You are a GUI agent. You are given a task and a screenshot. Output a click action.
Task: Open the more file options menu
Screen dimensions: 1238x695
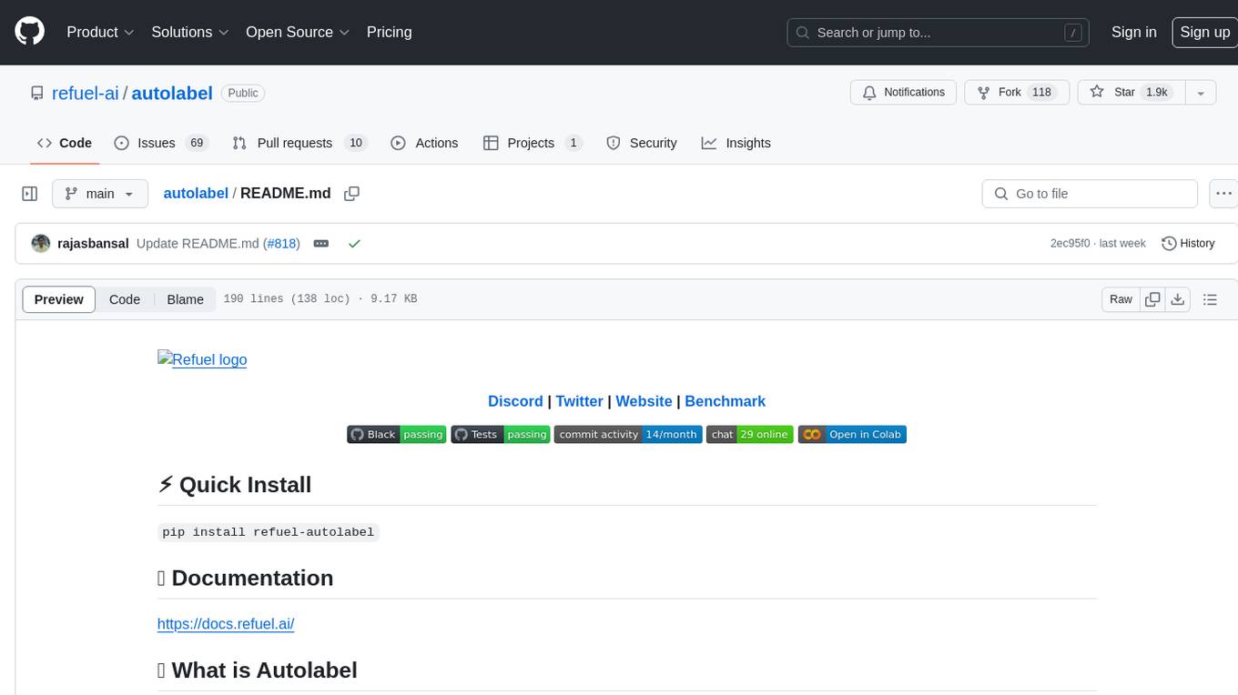[1223, 194]
